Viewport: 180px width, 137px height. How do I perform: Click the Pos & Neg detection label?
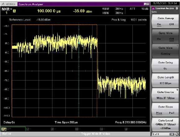(118, 20)
